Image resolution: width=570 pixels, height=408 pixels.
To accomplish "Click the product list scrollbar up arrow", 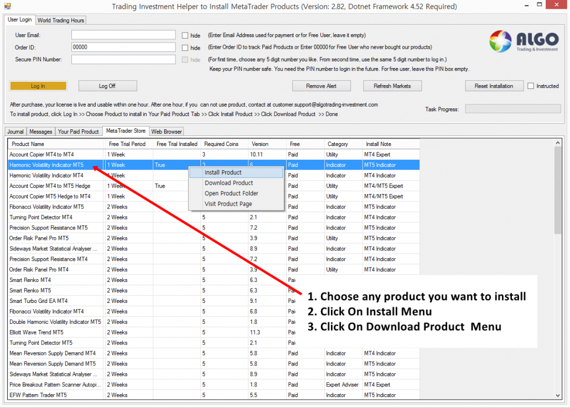I will tap(558, 143).
